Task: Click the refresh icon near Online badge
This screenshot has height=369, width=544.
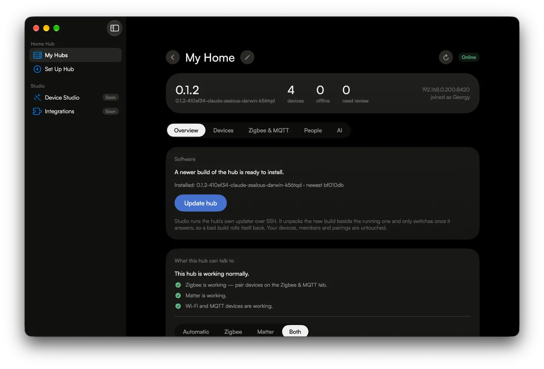Action: 446,57
